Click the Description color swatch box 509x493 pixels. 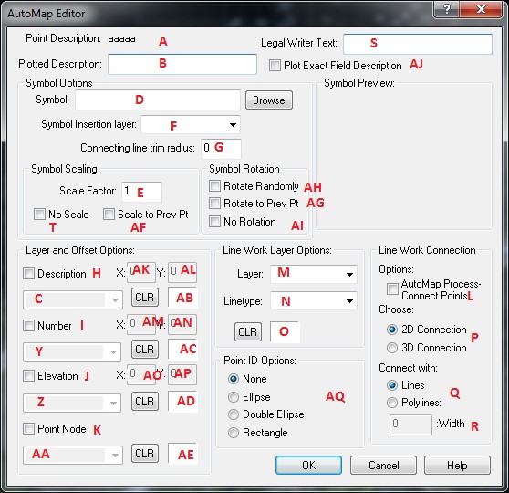(x=182, y=298)
